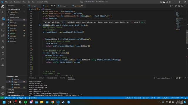Click CRLF line ending setting
This screenshot has height=105, width=188.
(x=158, y=98)
